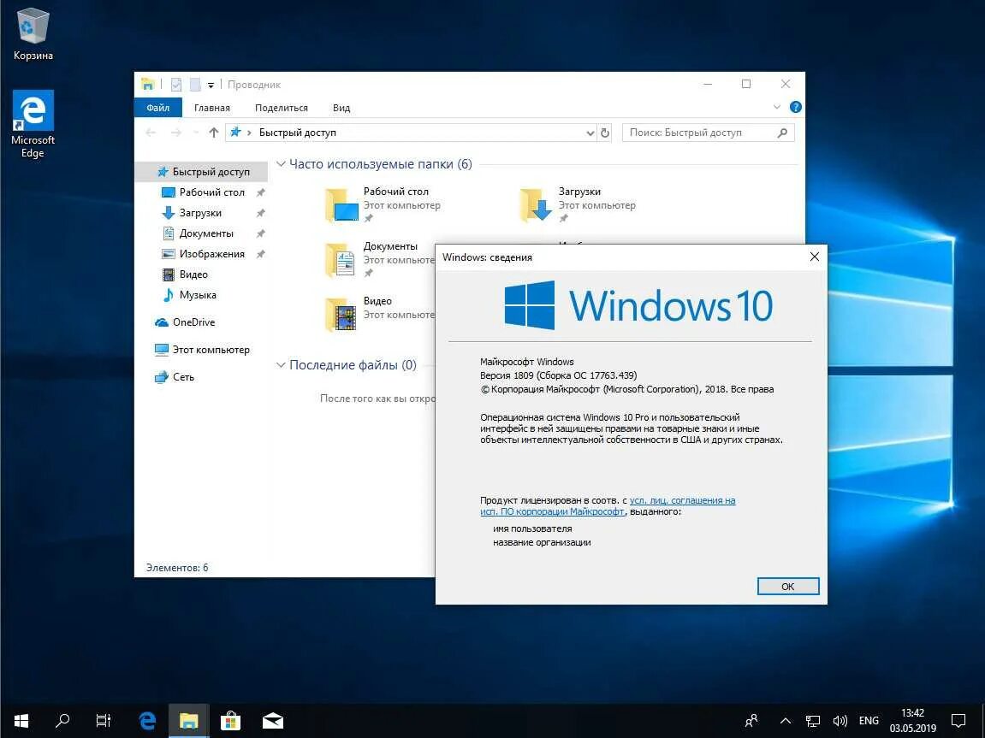Image resolution: width=985 pixels, height=738 pixels.
Task: Open taskbar search magnifier
Action: (62, 720)
